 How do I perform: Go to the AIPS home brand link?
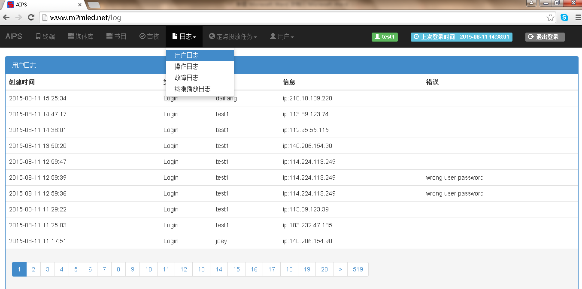(14, 36)
